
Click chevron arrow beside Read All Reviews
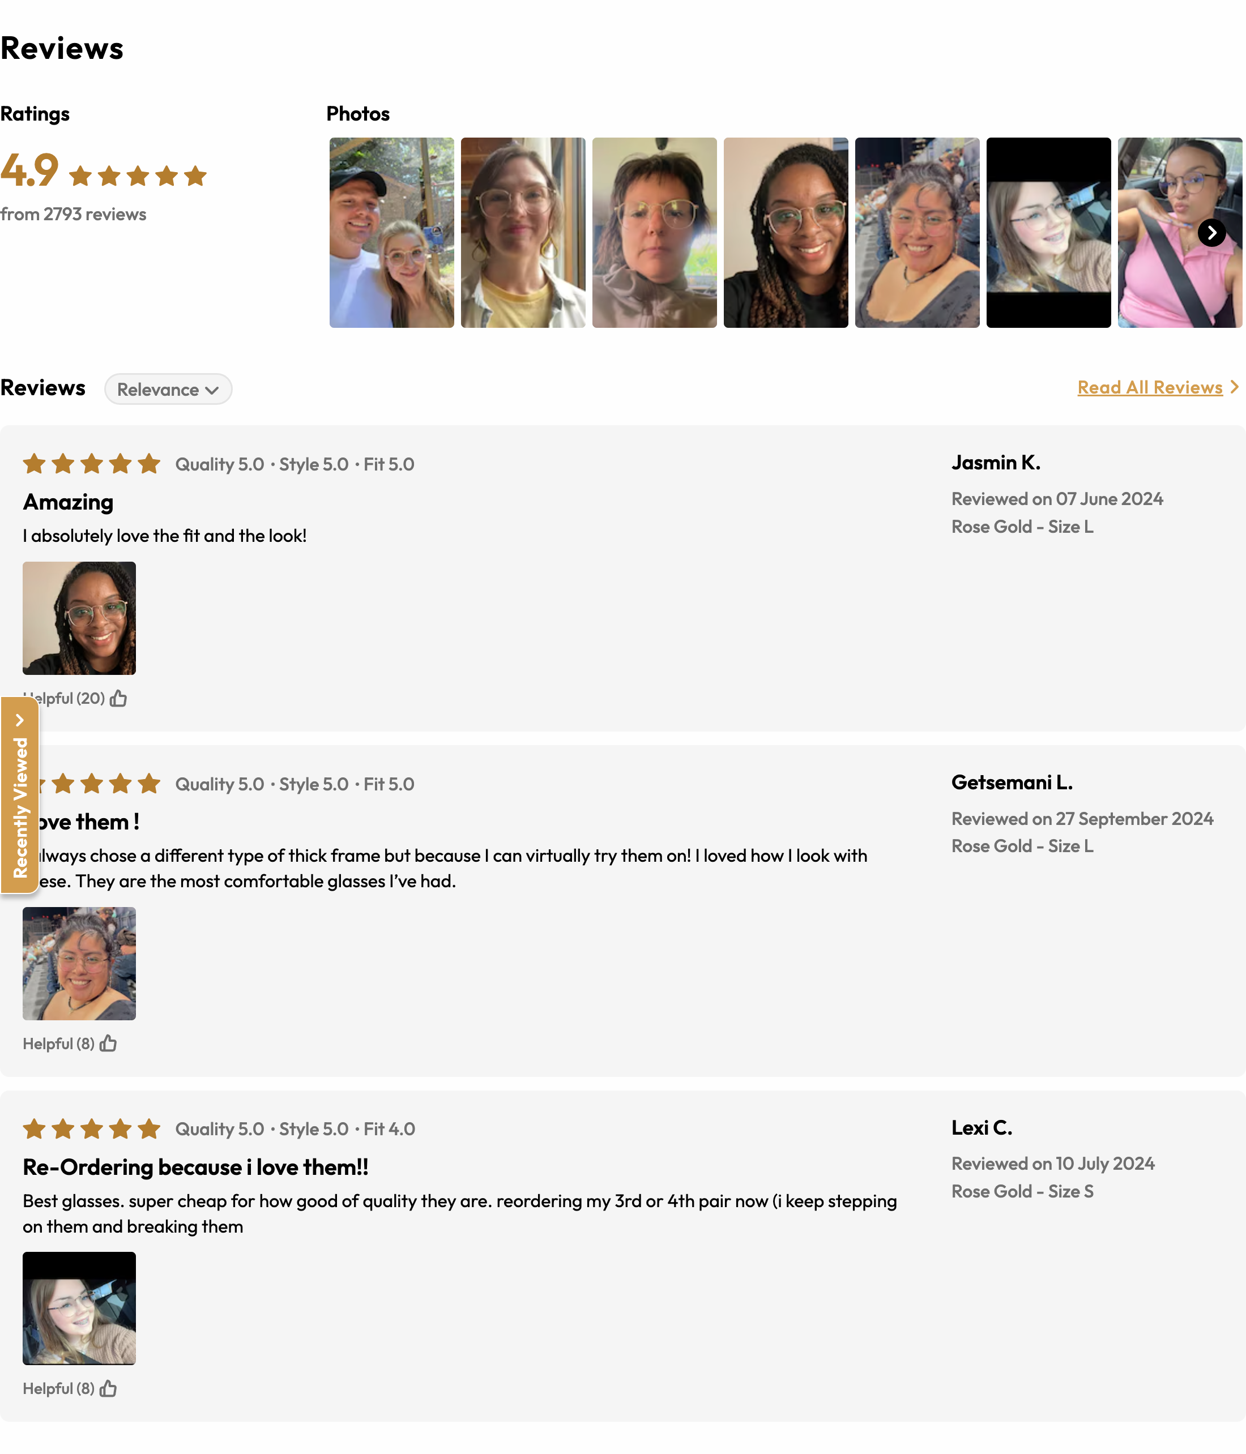pos(1235,387)
